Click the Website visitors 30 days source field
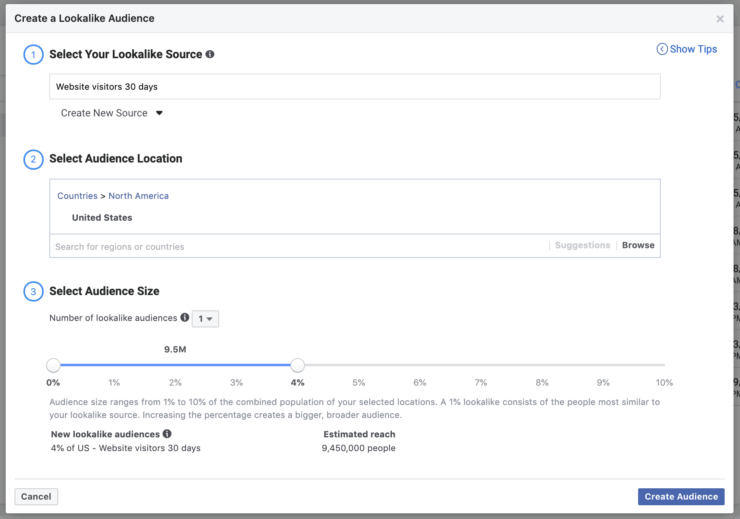The image size is (740, 519). pos(202,86)
